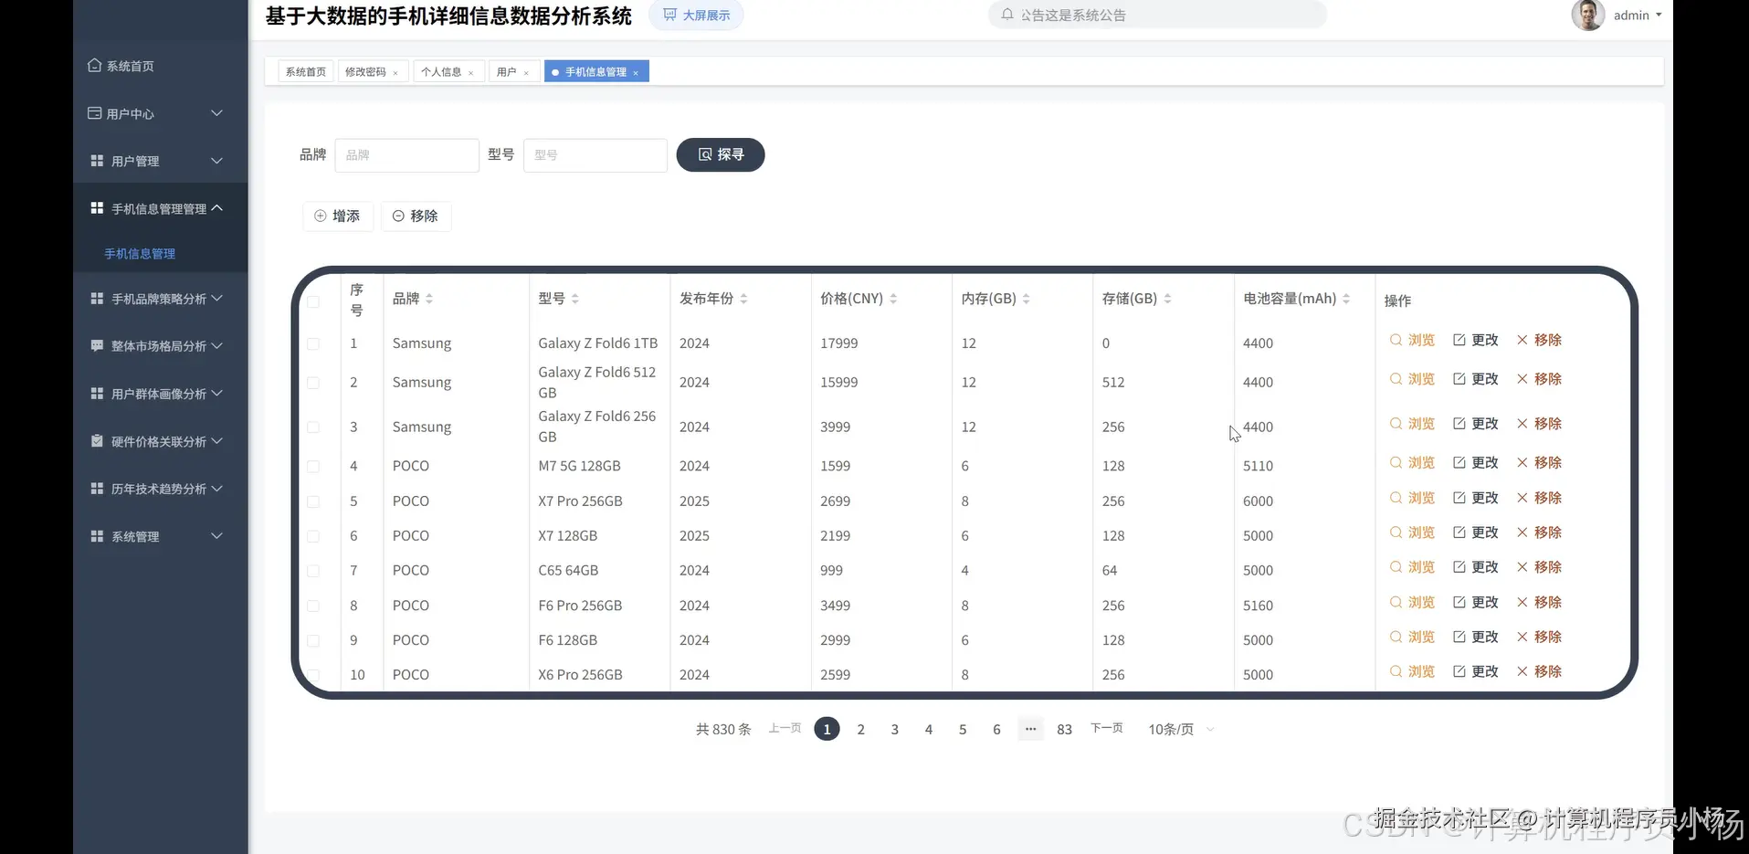This screenshot has height=854, width=1749.
Task: Check the row 4 POCO M7 checkbox
Action: coord(313,466)
